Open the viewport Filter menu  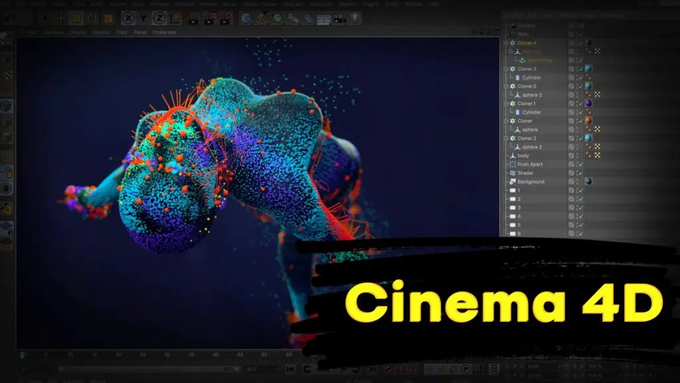point(122,32)
